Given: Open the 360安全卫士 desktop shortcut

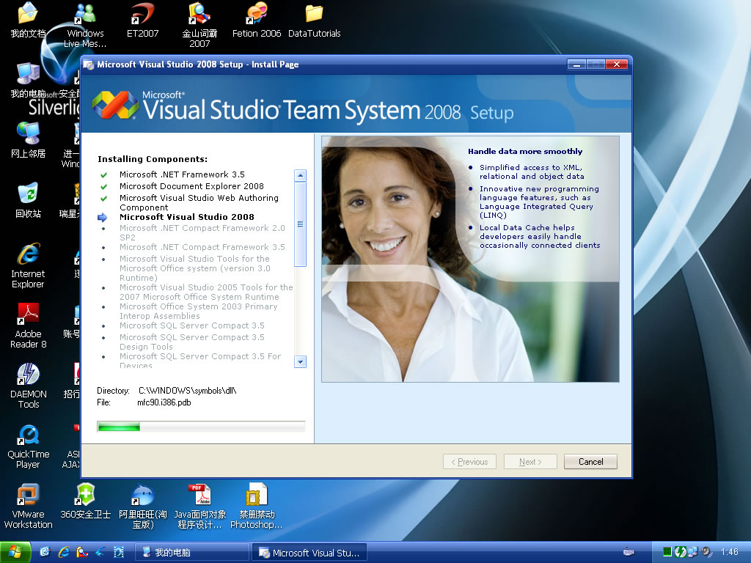Looking at the screenshot, I should [85, 497].
